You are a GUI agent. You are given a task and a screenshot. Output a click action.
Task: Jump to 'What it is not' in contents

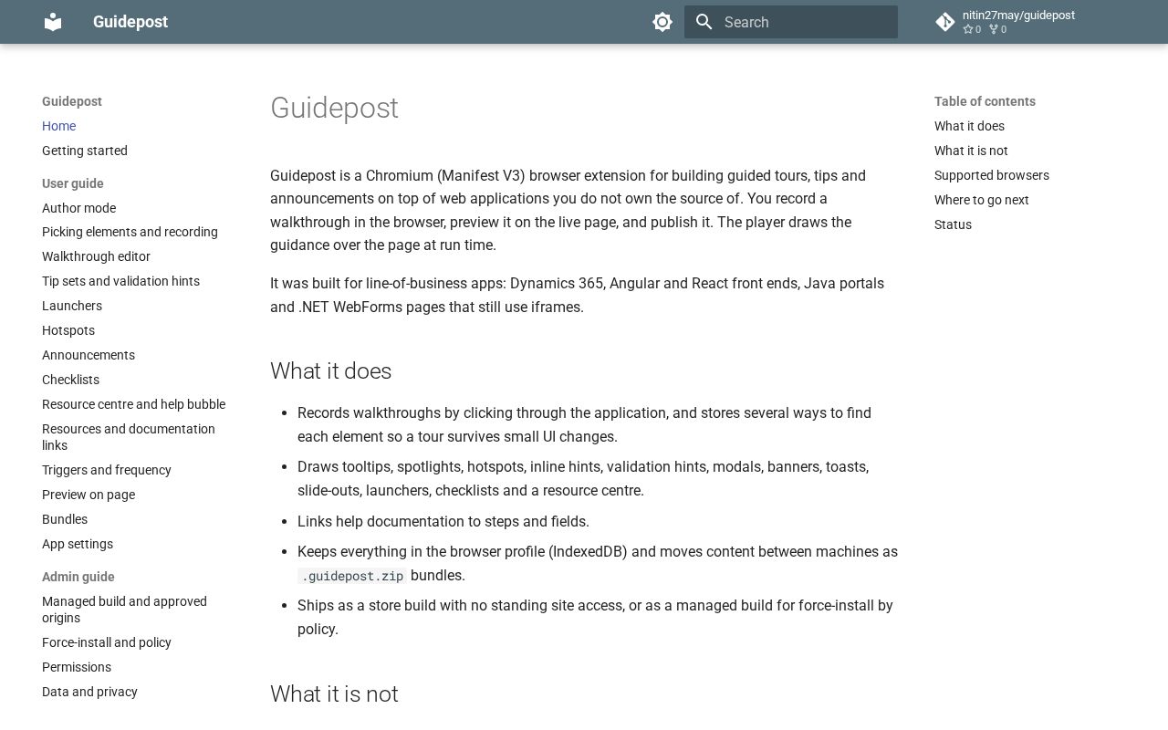(x=971, y=151)
